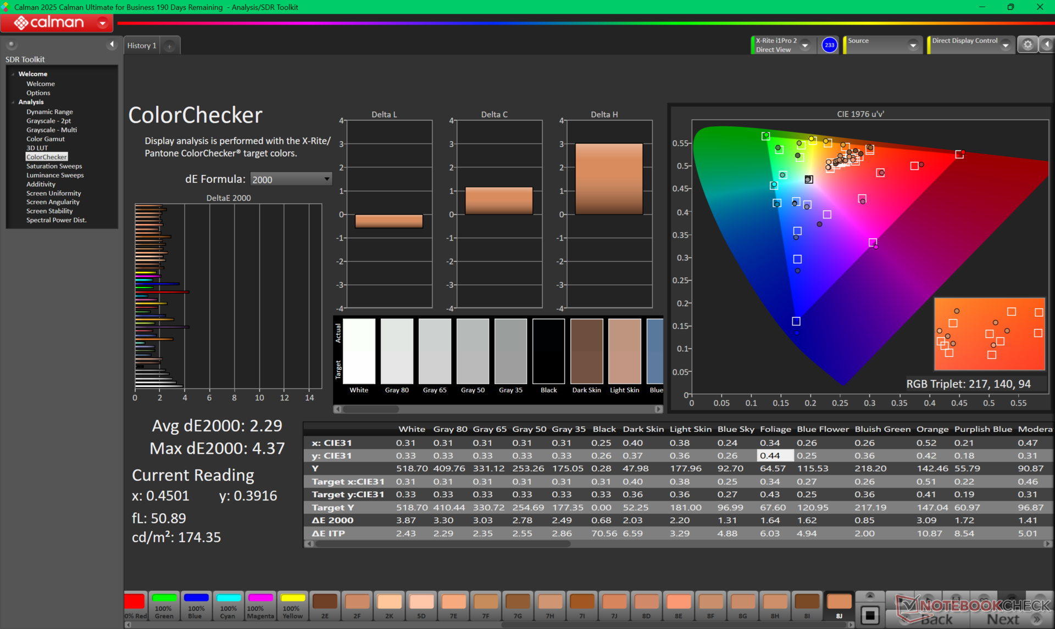The height and width of the screenshot is (629, 1055).
Task: Select the 100% Green color patch
Action: point(164,606)
